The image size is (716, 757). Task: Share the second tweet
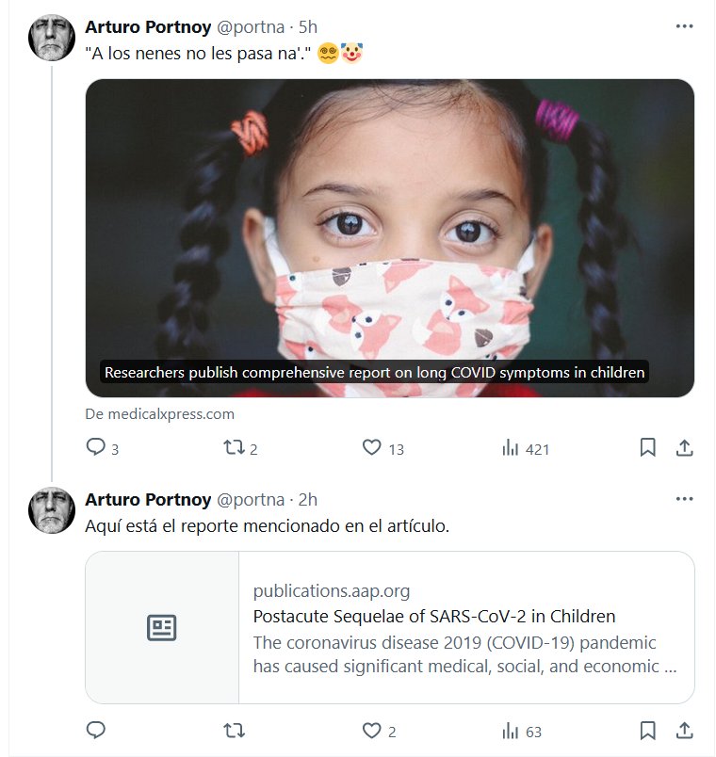[x=685, y=731]
